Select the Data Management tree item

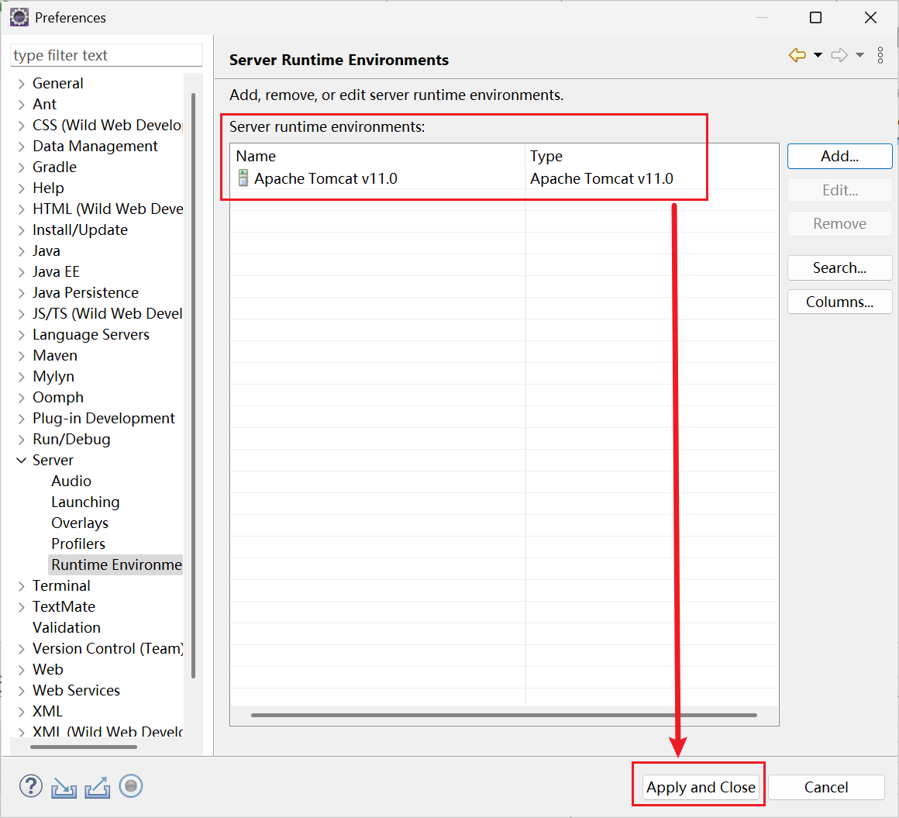(x=95, y=147)
